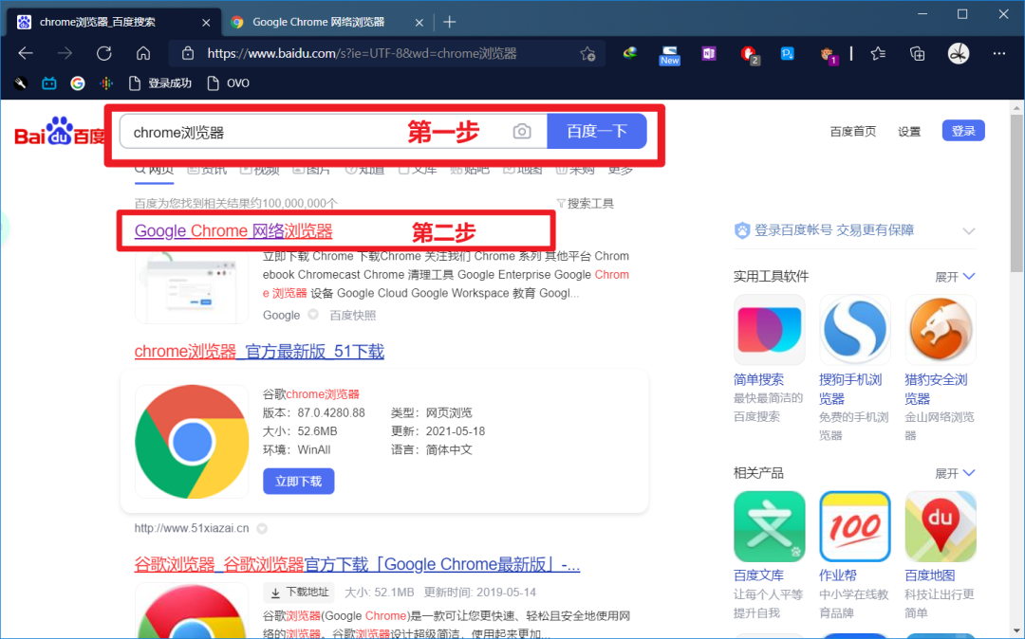Image resolution: width=1025 pixels, height=639 pixels.
Task: Close the Google Chrome 网络浏览器 tab
Action: [419, 22]
